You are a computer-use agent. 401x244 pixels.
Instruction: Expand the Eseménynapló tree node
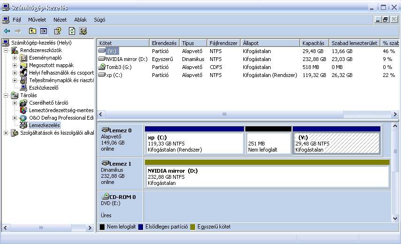15,58
